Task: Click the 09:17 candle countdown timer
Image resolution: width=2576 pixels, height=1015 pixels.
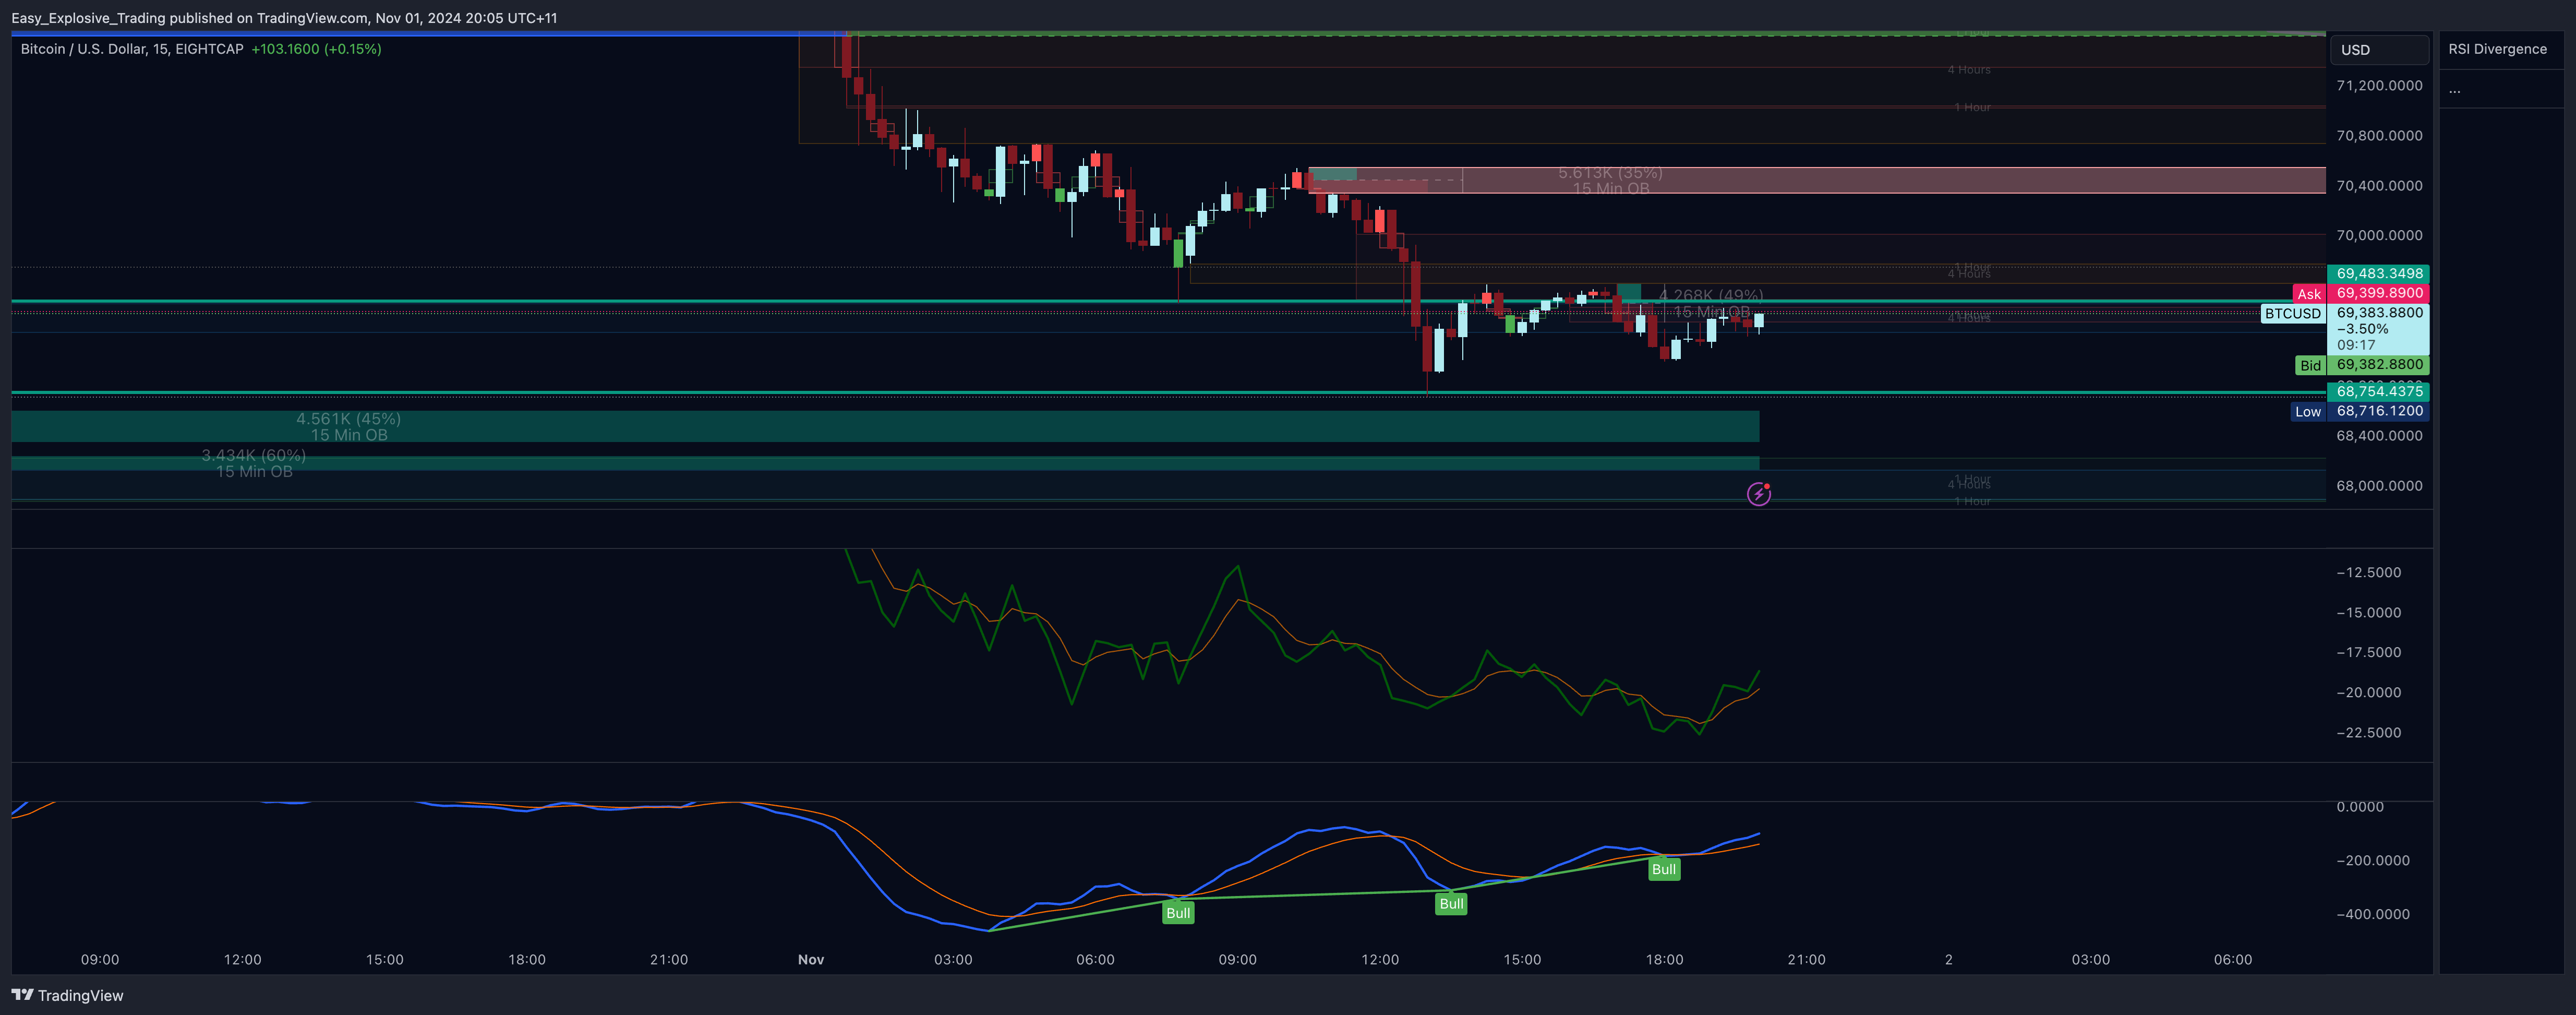Action: tap(2355, 345)
